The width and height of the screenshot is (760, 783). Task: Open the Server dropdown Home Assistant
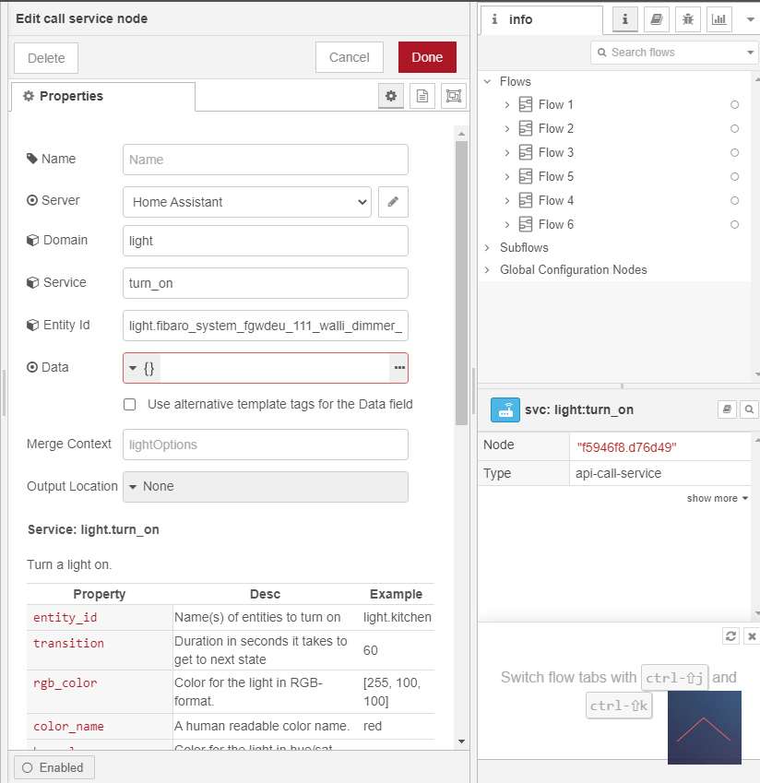[247, 201]
